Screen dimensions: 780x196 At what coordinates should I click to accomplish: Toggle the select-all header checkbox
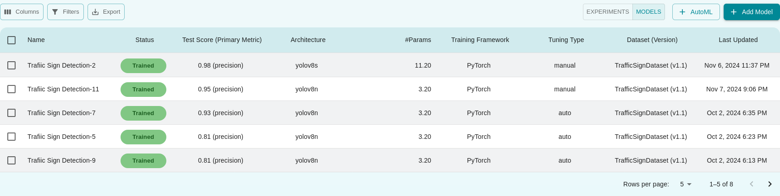pyautogui.click(x=11, y=40)
